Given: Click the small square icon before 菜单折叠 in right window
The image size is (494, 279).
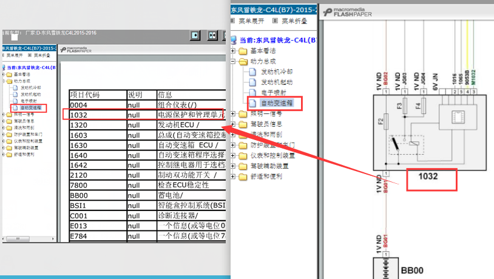Looking at the screenshot, I should click(276, 21).
